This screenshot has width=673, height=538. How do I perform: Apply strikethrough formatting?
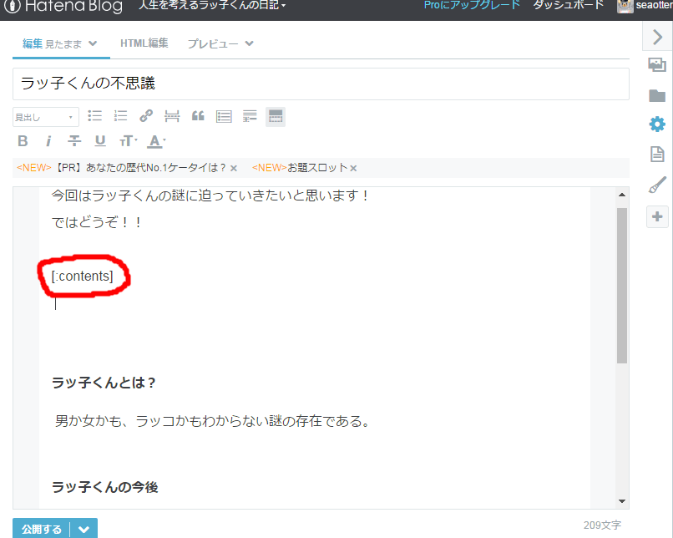pyautogui.click(x=74, y=140)
